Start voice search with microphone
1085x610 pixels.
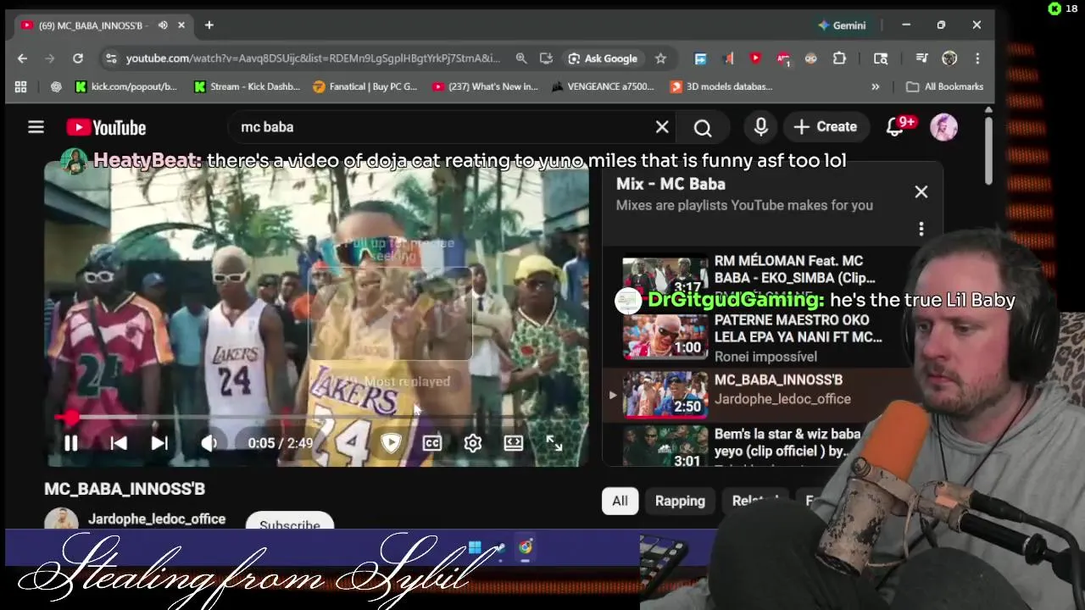761,127
